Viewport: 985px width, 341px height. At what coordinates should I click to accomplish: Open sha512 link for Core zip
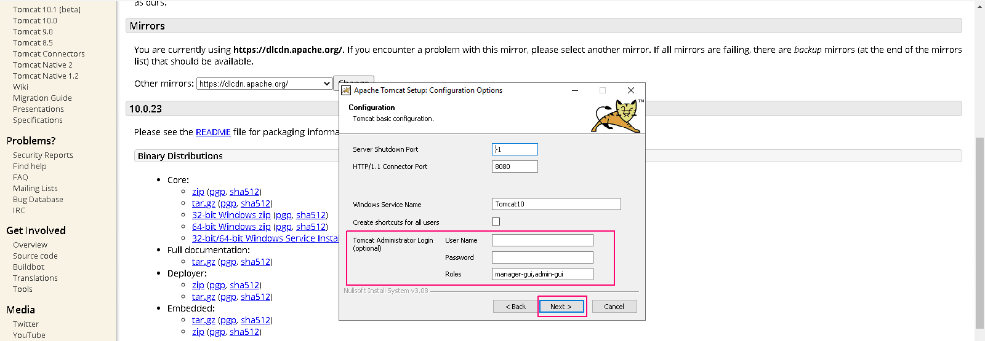(x=244, y=192)
